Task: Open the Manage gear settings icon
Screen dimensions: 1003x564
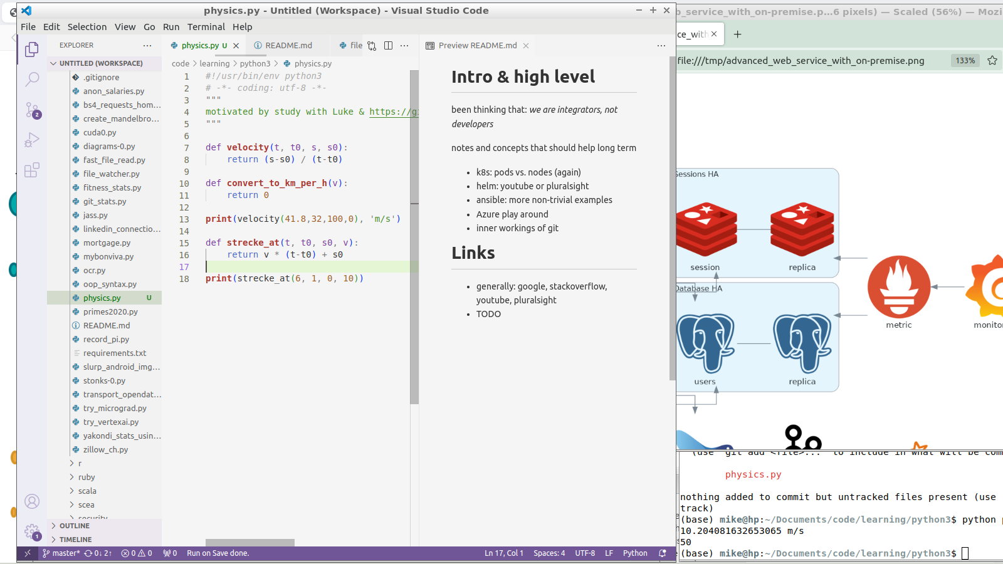Action: tap(32, 531)
